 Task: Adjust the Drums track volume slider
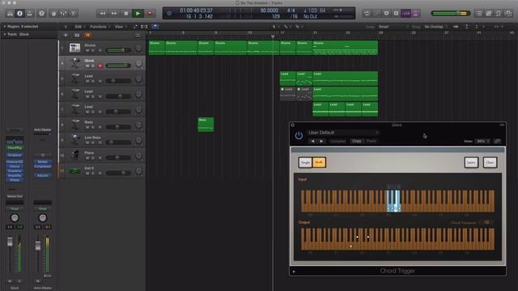[118, 50]
